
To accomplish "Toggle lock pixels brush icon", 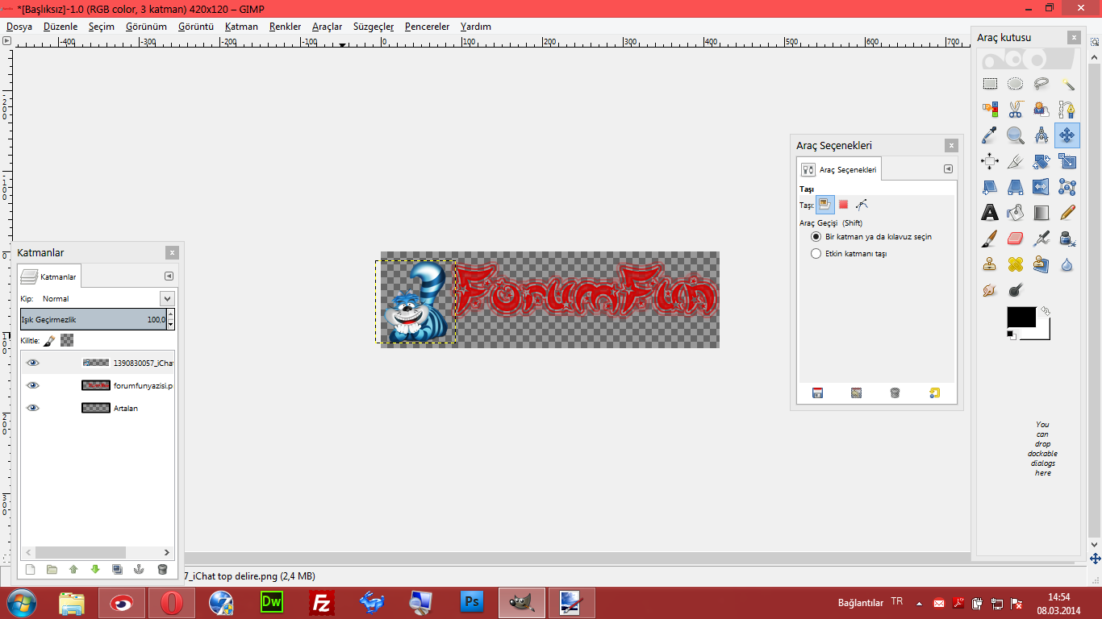I will click(x=49, y=341).
